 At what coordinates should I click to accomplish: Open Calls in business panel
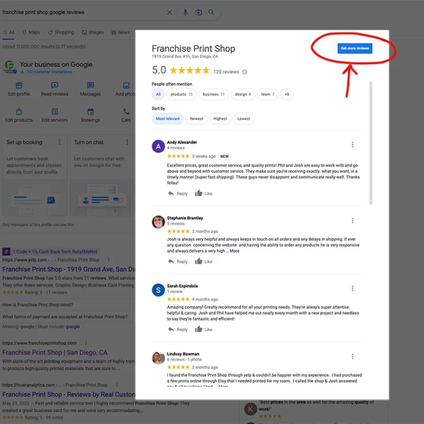point(126,115)
